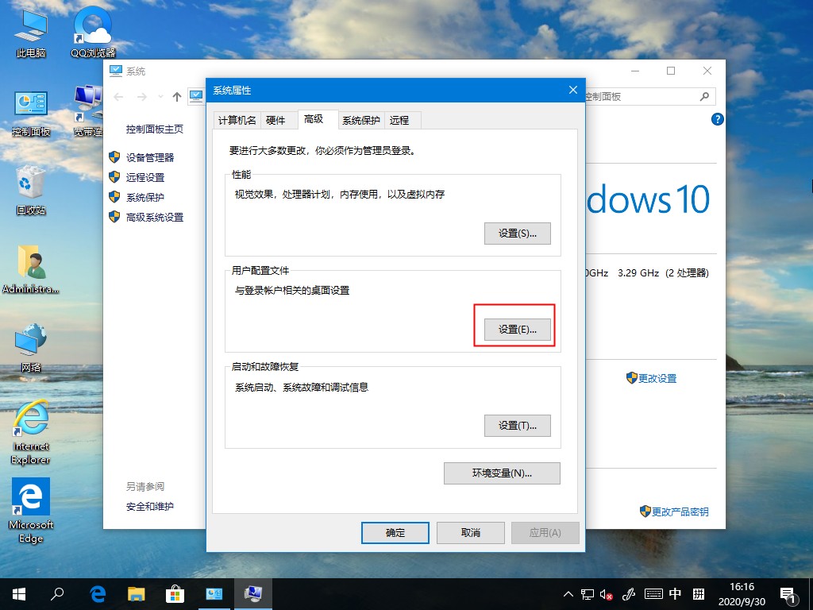Click the 环境变量(N) button

coord(501,473)
